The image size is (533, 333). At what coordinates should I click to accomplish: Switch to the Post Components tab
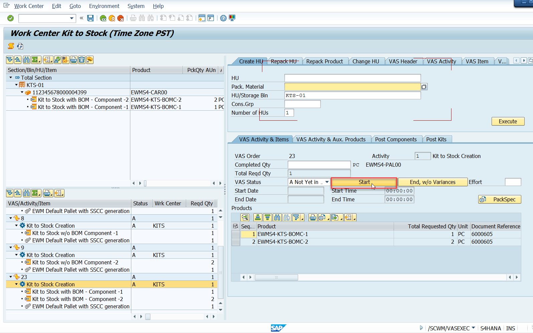point(396,139)
